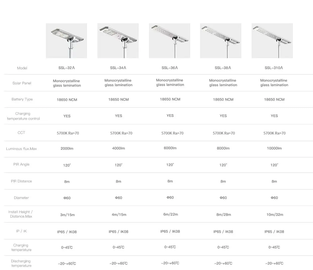Viewport: 313px width, 270px height.
Task: Select the SSL-36A model name
Action: 170,68
